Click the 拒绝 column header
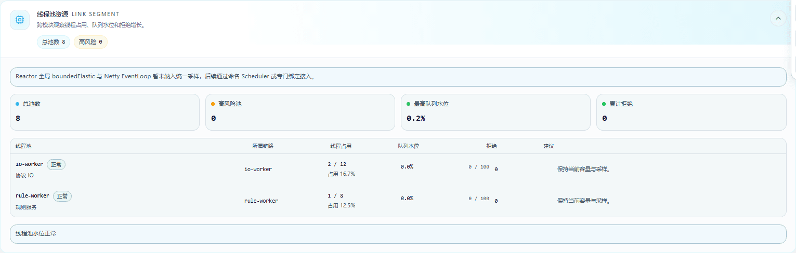796x253 pixels. 491,146
